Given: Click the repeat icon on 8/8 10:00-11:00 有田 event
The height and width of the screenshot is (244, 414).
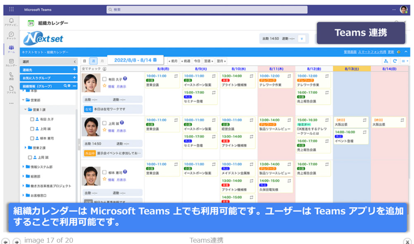Looking at the screenshot, I should tap(176, 76).
